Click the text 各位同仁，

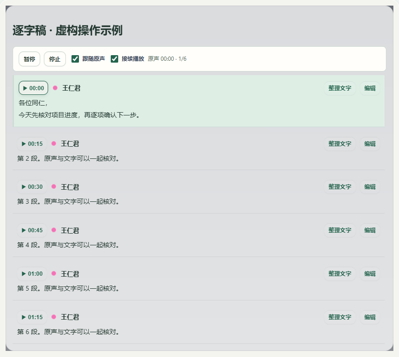click(33, 103)
